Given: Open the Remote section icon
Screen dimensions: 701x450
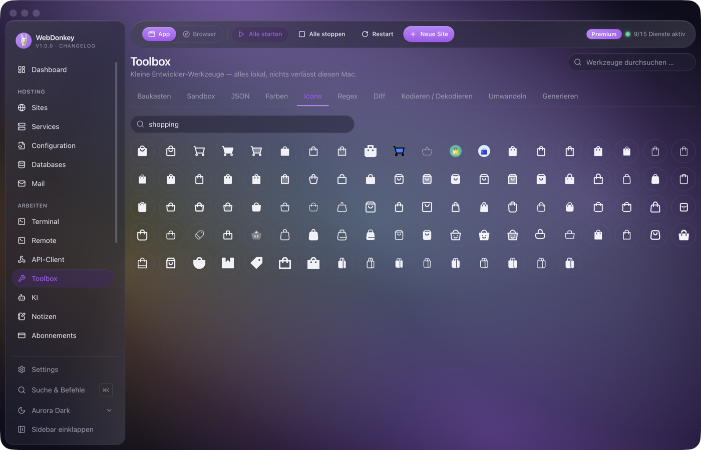Looking at the screenshot, I should (22, 240).
